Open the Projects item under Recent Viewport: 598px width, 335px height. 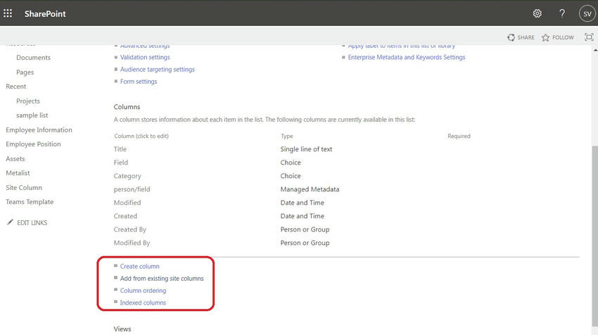[28, 101]
